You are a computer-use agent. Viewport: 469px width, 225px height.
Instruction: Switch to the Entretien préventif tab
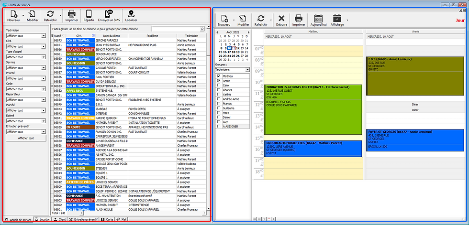click(84, 219)
